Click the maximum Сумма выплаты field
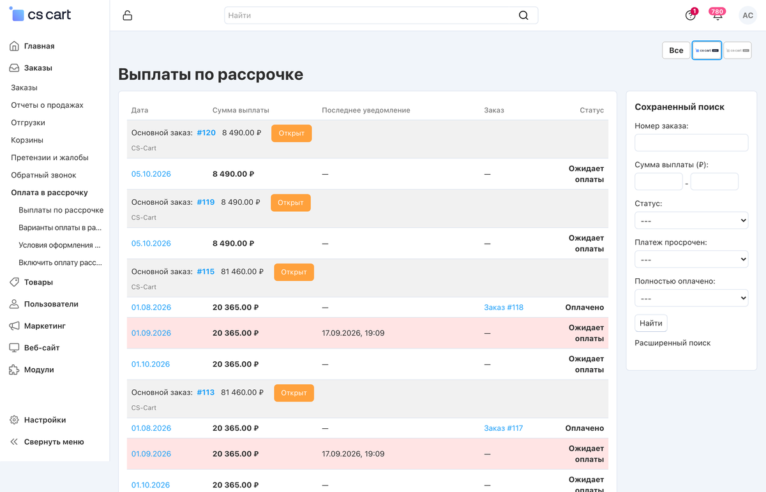 coord(714,182)
